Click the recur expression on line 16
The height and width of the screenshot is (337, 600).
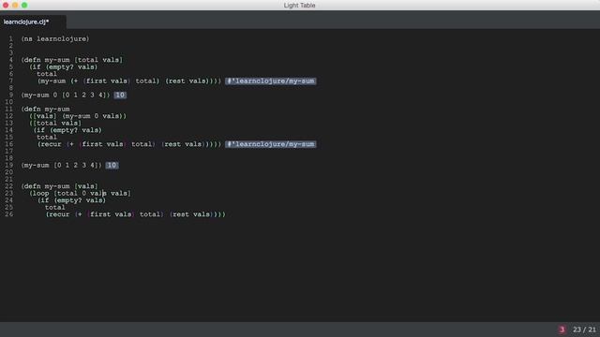[x=129, y=144]
